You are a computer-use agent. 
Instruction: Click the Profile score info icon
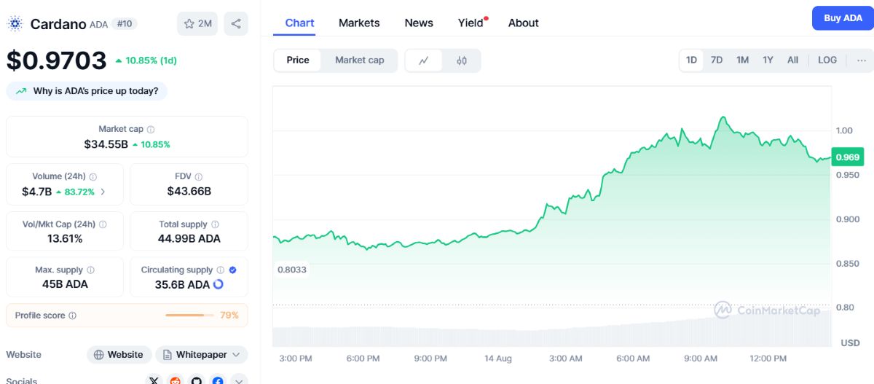[x=72, y=316]
